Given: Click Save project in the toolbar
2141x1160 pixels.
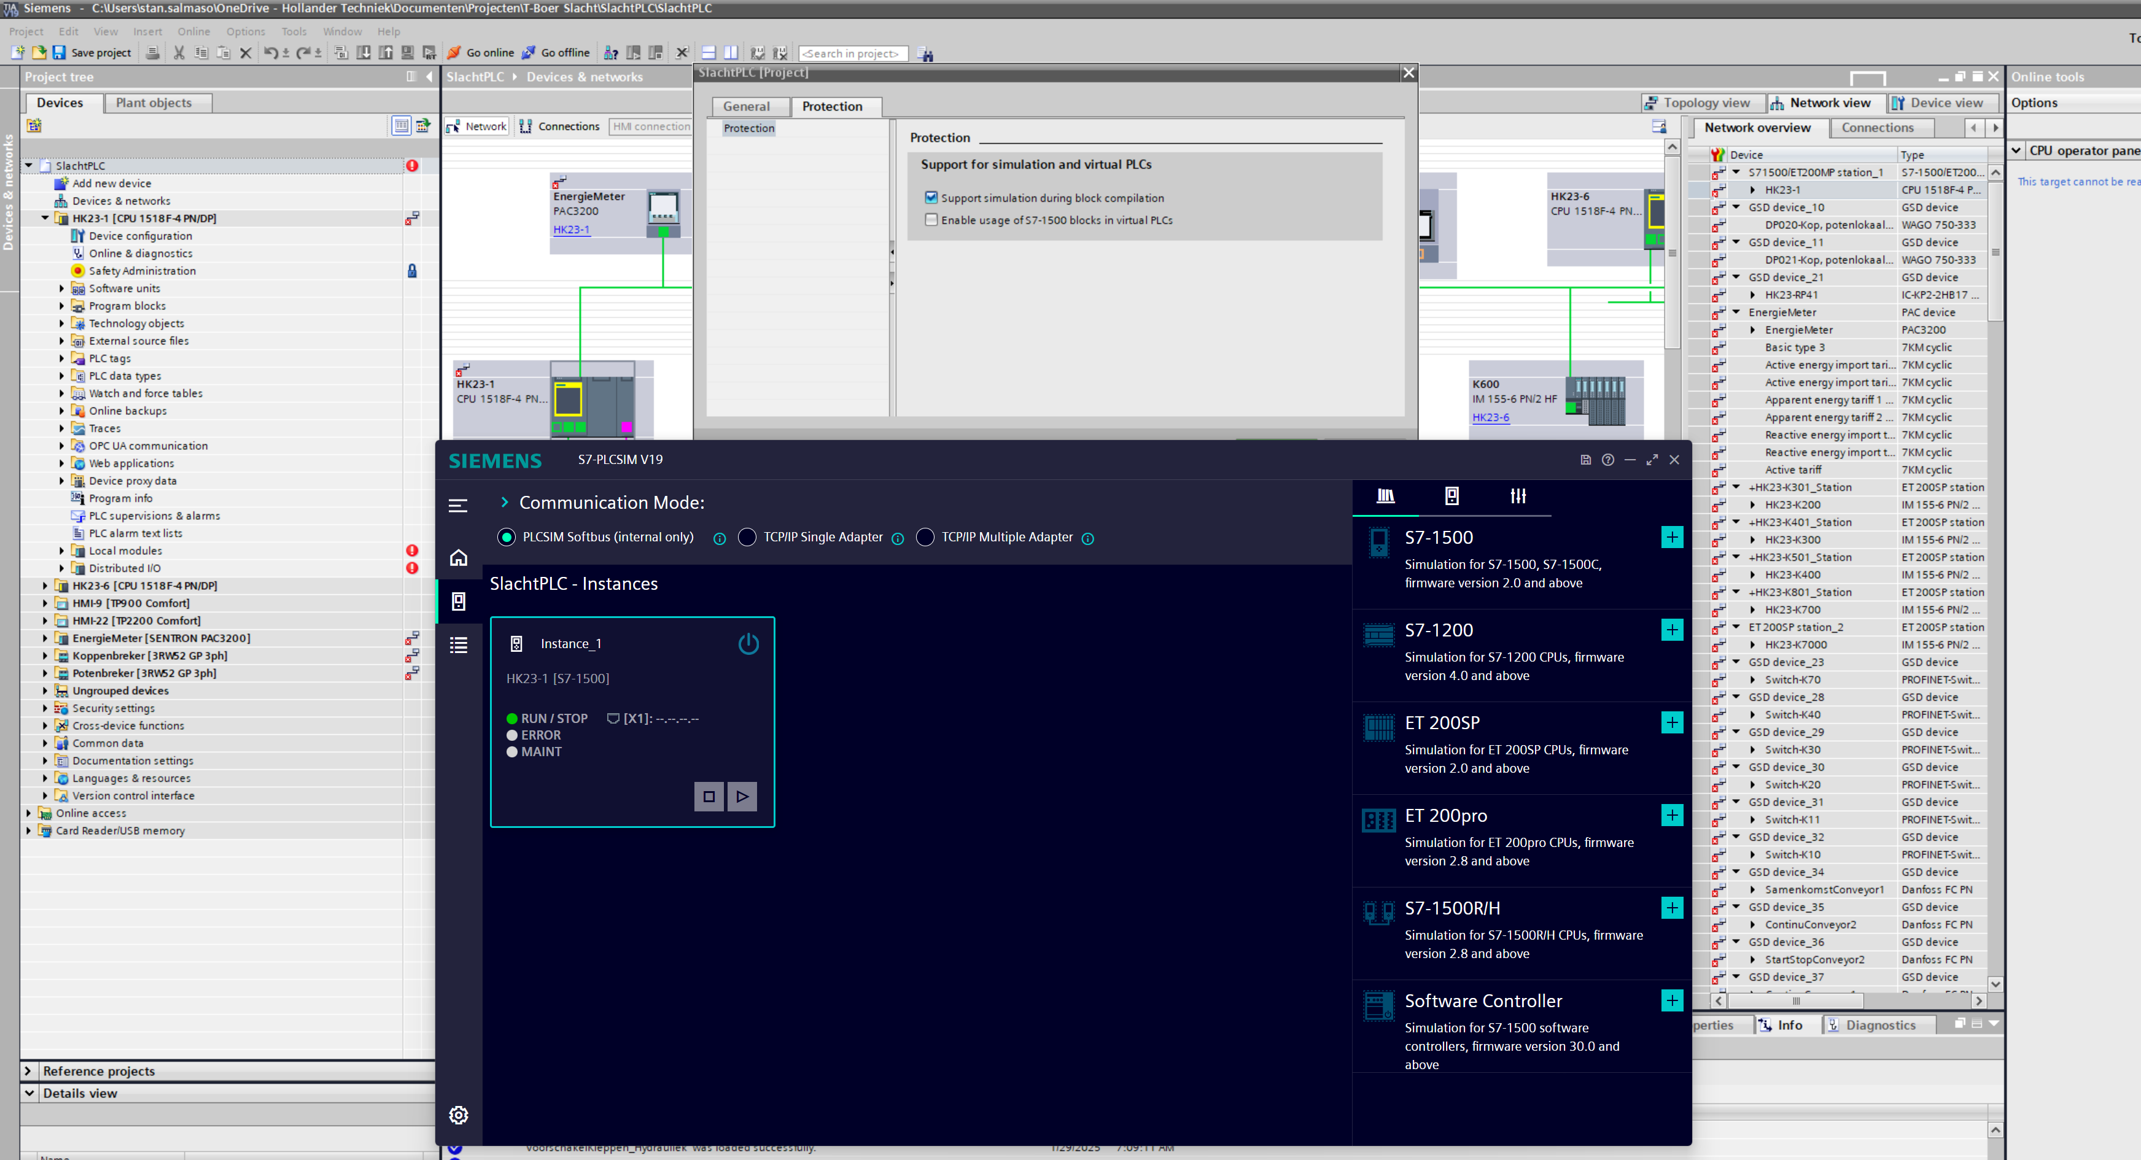Looking at the screenshot, I should tap(92, 52).
